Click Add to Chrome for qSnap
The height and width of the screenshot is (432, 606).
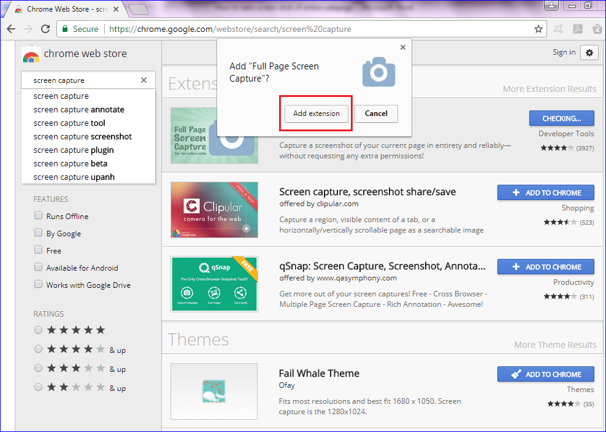tap(546, 267)
